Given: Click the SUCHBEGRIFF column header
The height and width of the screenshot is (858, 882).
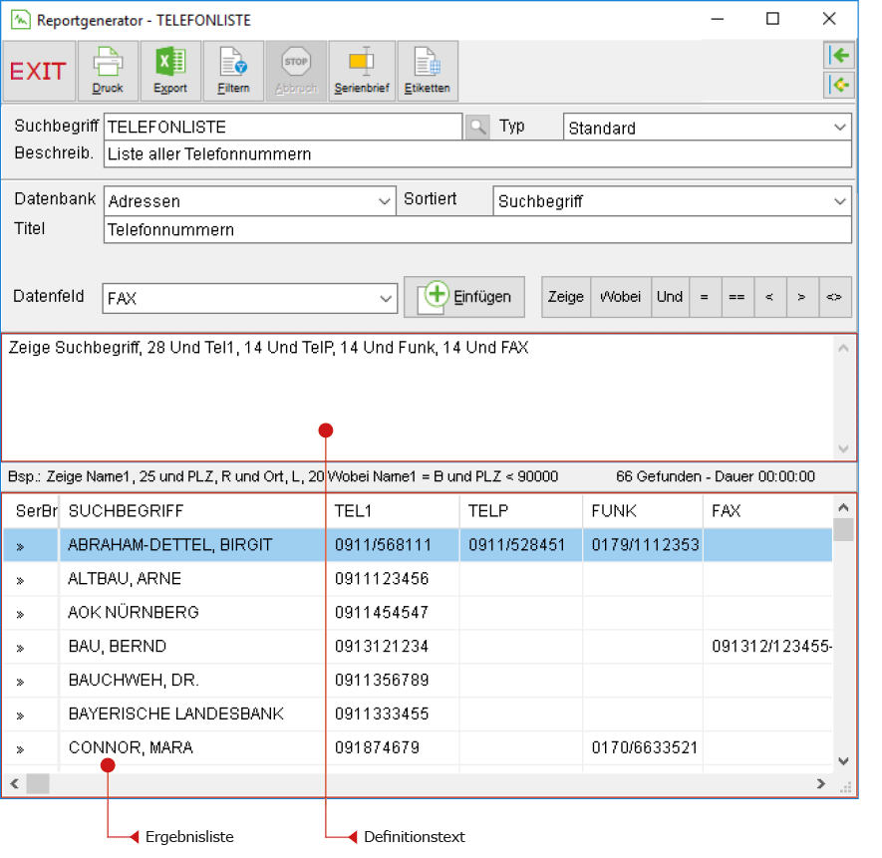Looking at the screenshot, I should (191, 511).
